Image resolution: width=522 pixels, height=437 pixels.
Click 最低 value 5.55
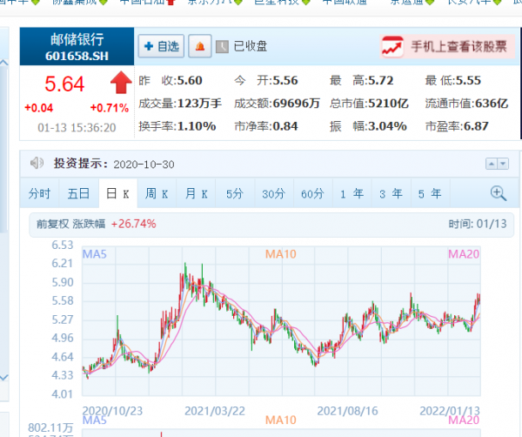click(x=468, y=81)
